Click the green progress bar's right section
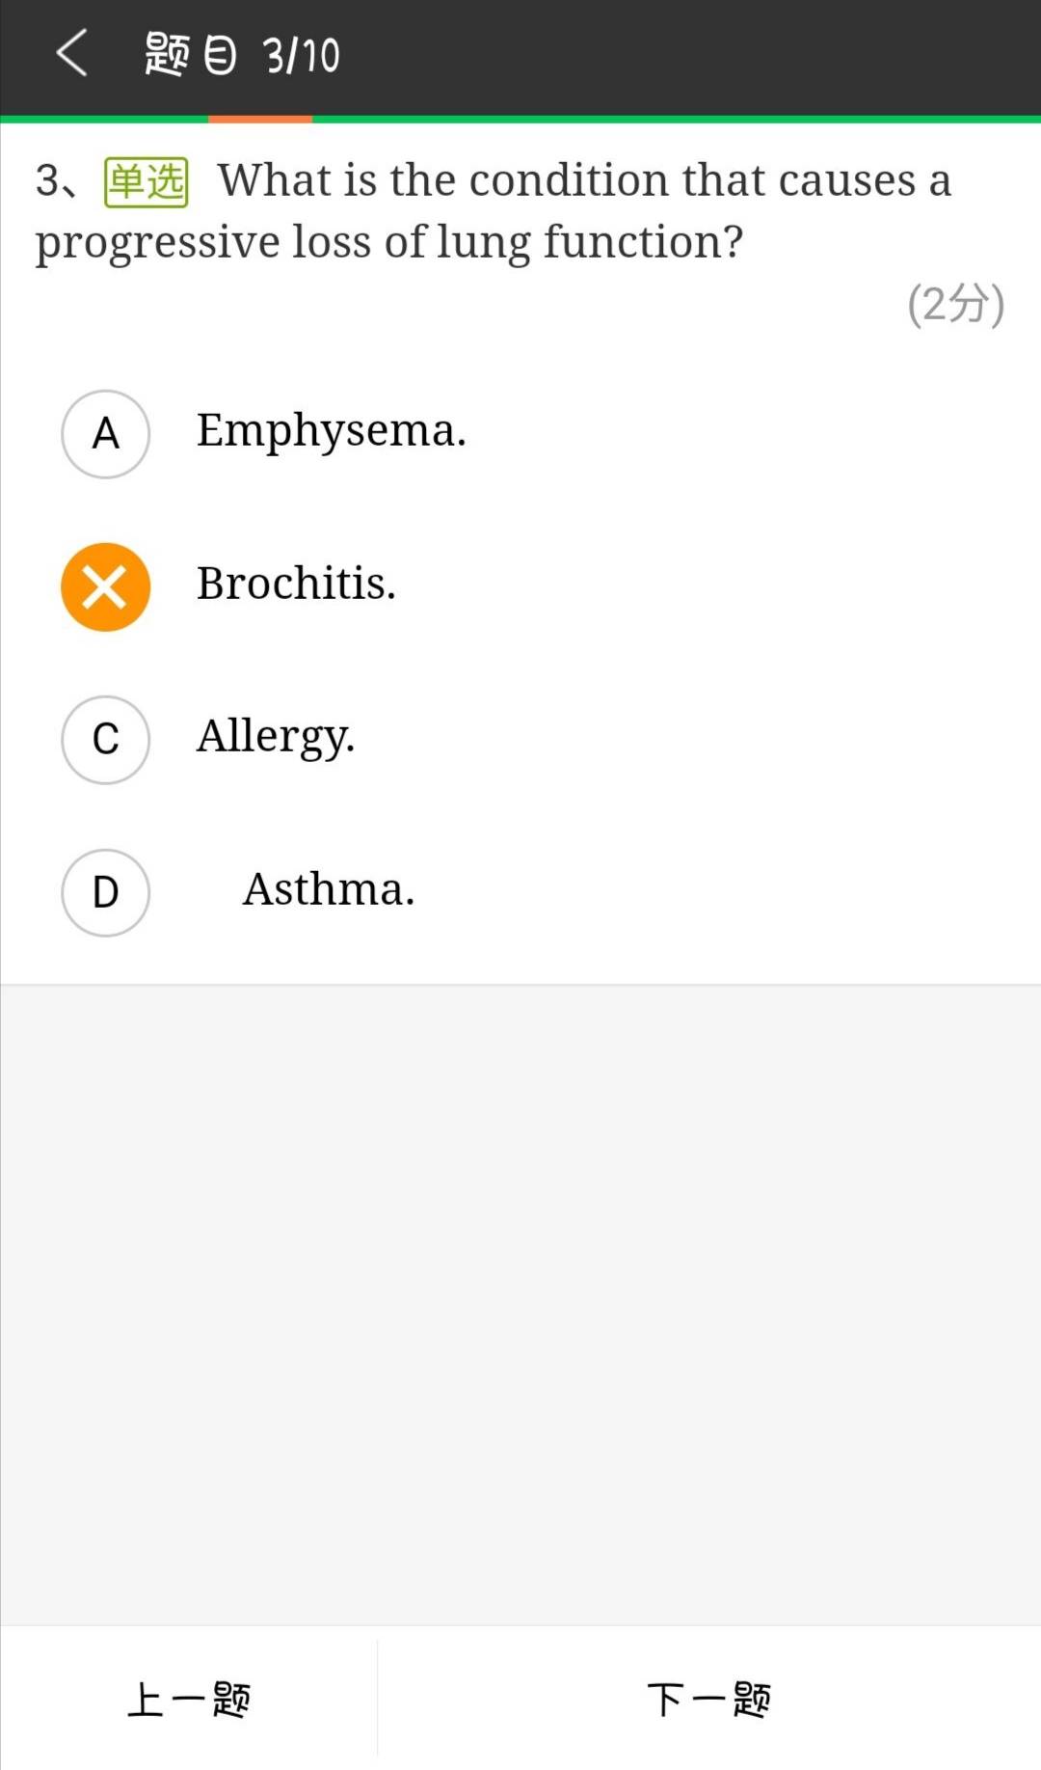Viewport: 1041px width, 1770px height. point(675,120)
